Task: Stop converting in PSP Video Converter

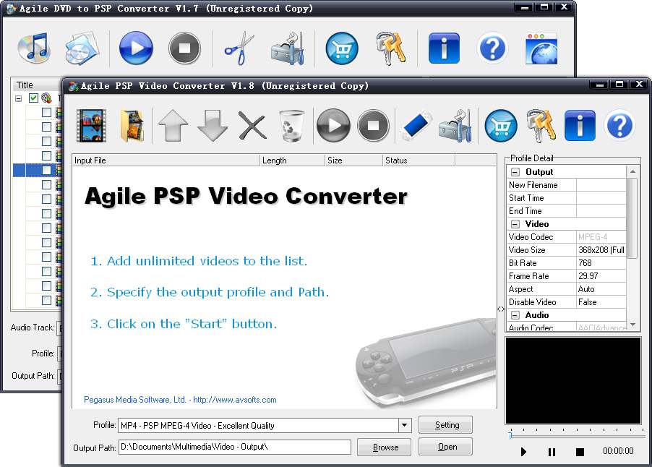Action: point(373,125)
